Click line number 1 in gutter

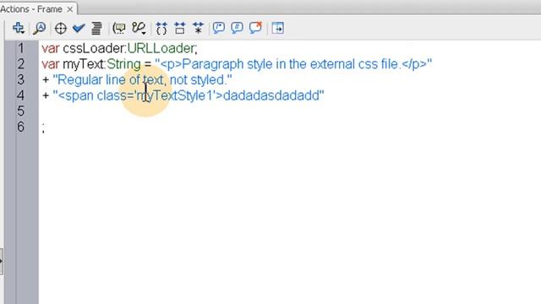click(21, 48)
